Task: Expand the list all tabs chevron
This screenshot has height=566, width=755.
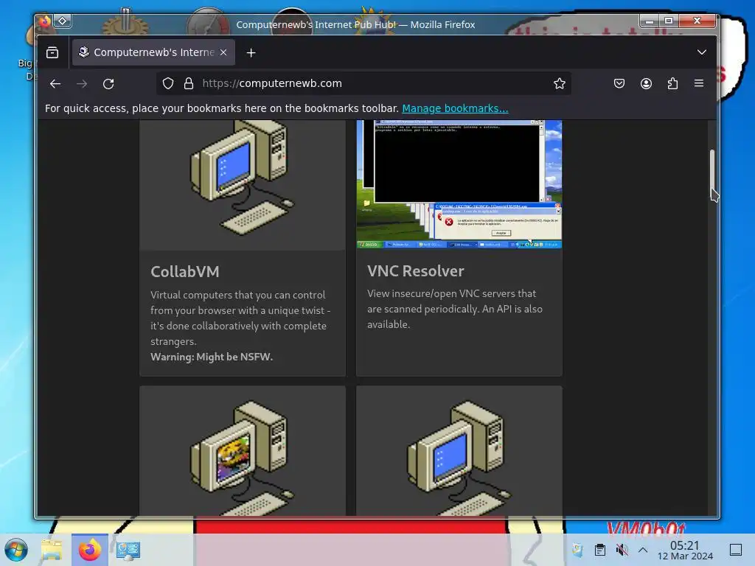Action: tap(702, 52)
